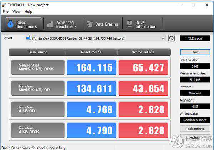Click the Data Erasing icon

[x=89, y=24]
